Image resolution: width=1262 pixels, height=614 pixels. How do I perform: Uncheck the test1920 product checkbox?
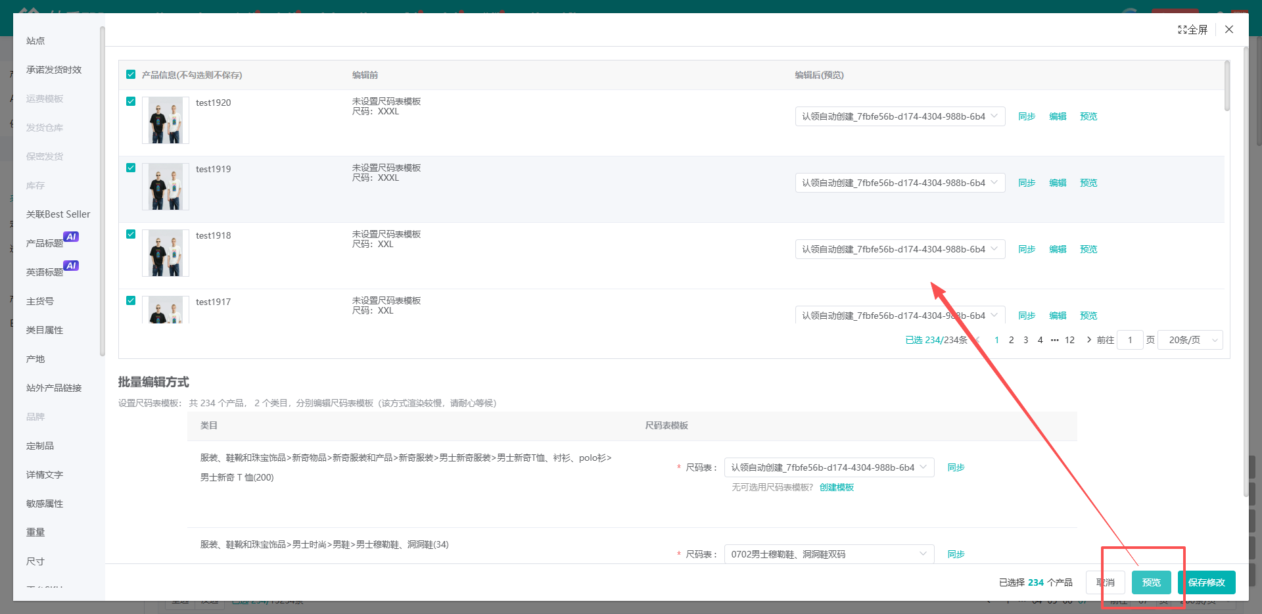131,101
